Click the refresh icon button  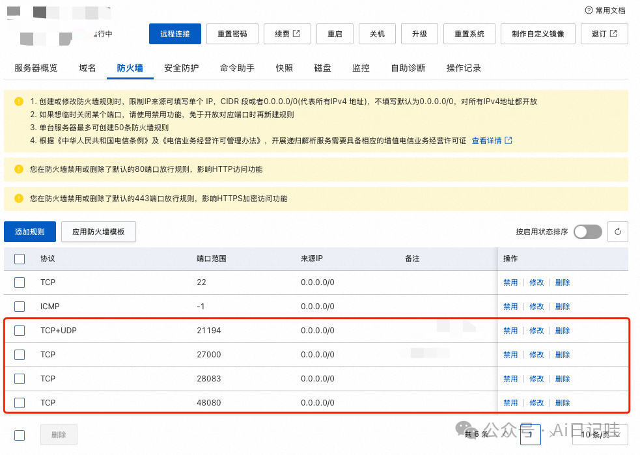[618, 232]
